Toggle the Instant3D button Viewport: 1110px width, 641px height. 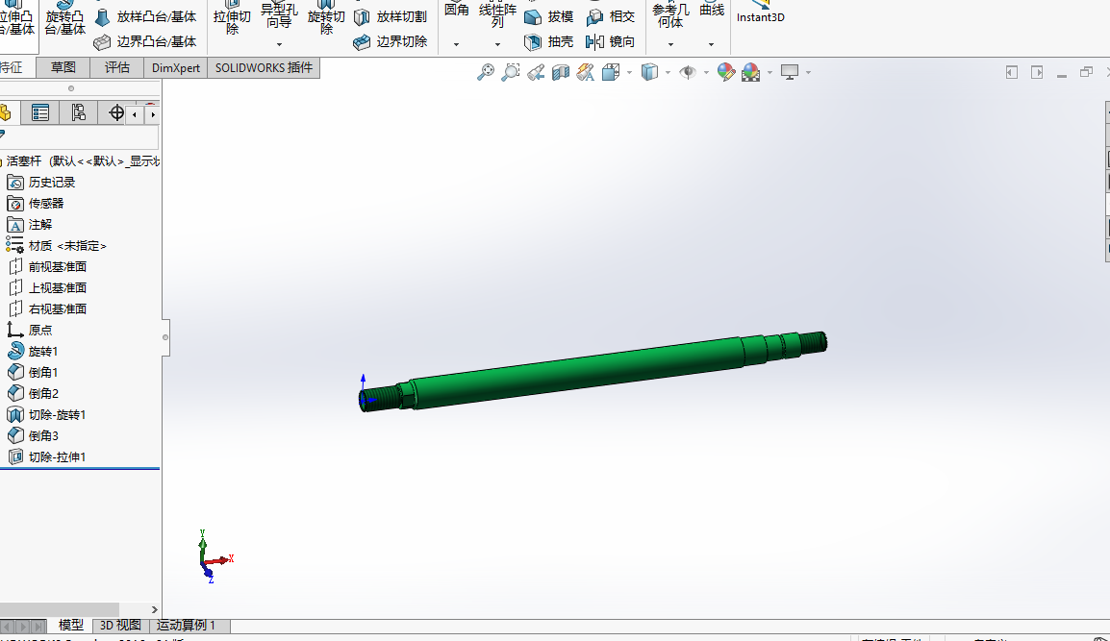pos(760,12)
